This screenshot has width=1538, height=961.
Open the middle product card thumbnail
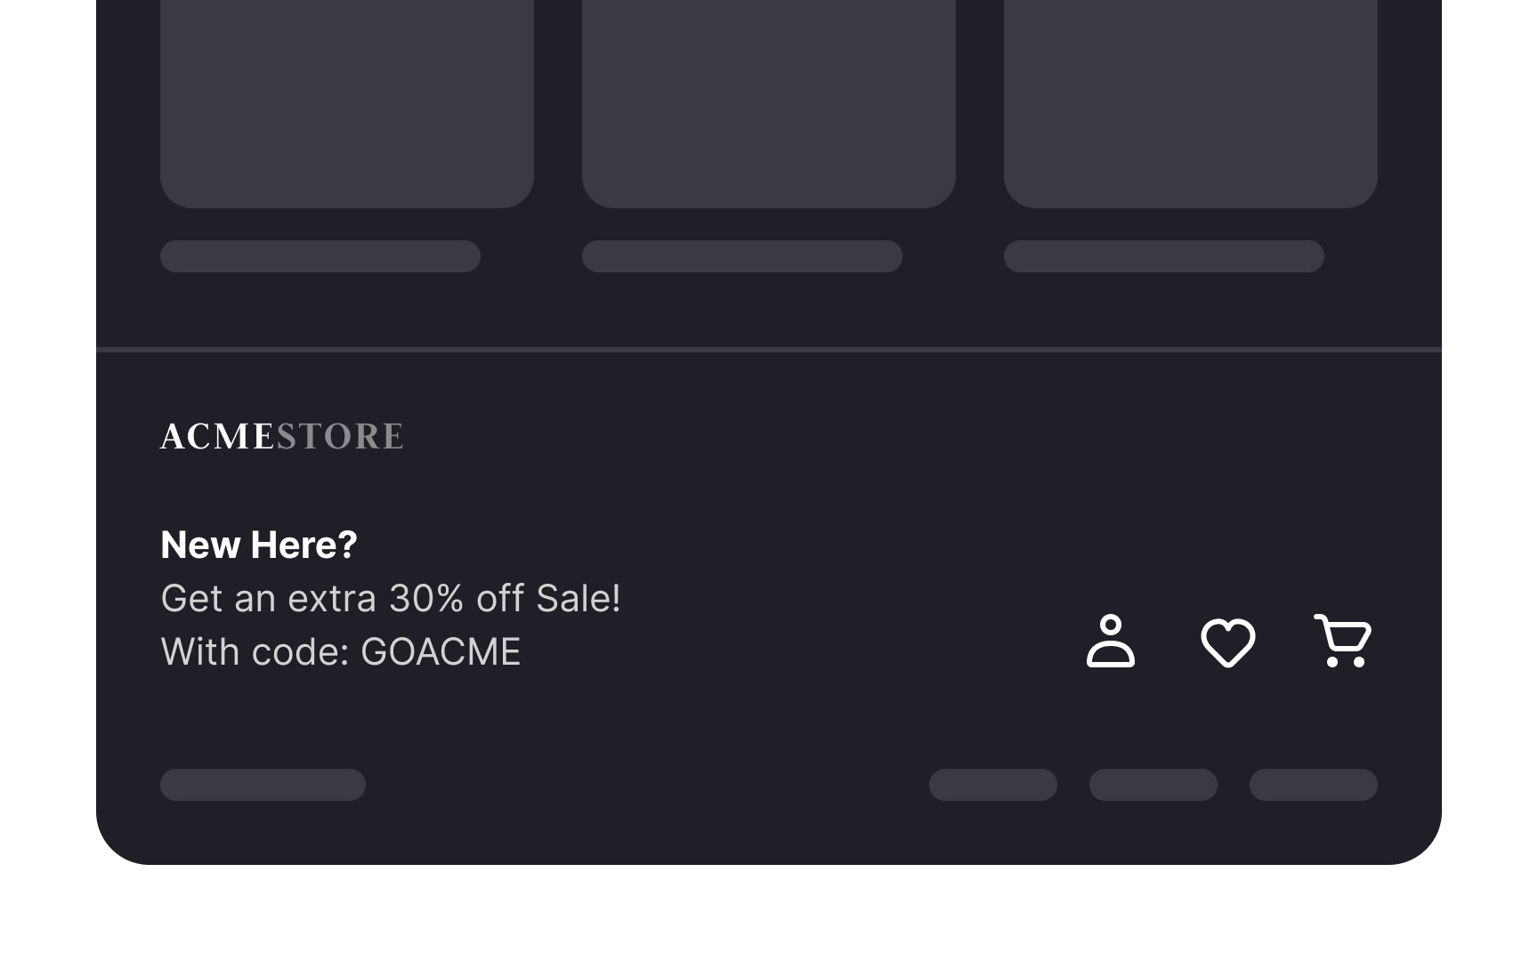(769, 98)
